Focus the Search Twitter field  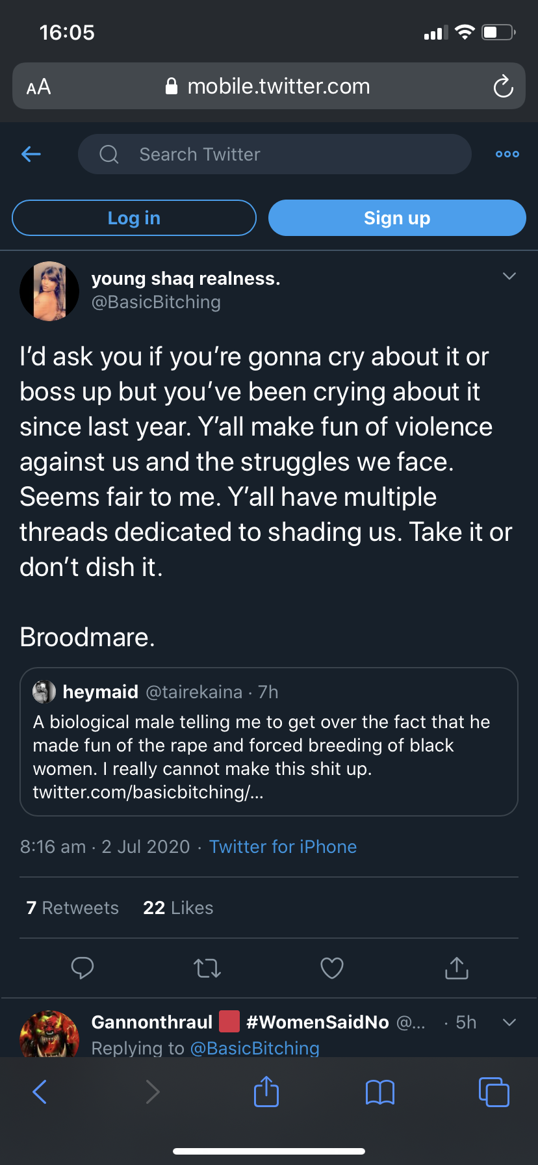click(274, 154)
